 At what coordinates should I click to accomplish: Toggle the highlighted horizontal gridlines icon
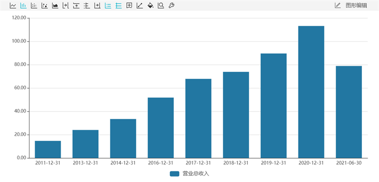[x=118, y=6]
